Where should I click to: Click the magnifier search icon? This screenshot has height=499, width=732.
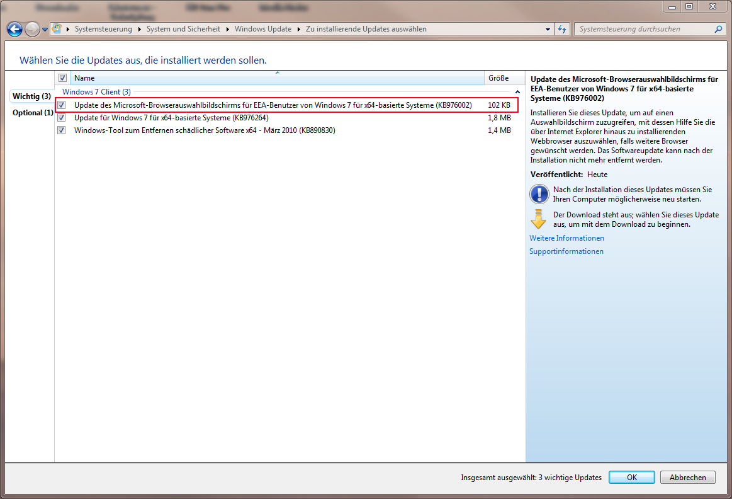(x=718, y=29)
